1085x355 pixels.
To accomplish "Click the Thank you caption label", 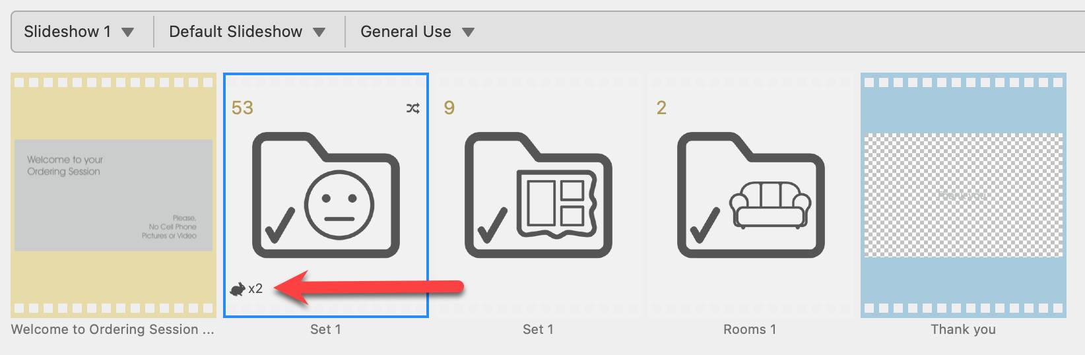I will pyautogui.click(x=963, y=329).
